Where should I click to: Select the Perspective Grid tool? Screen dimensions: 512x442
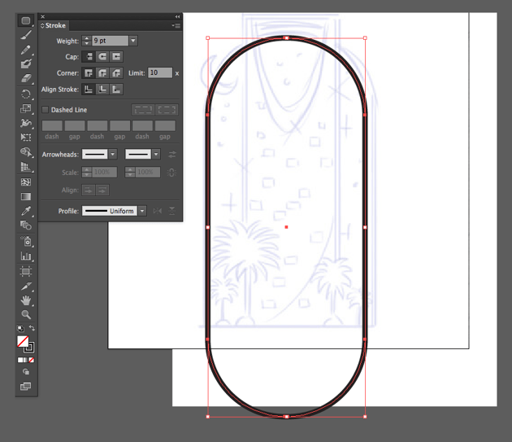(x=26, y=167)
